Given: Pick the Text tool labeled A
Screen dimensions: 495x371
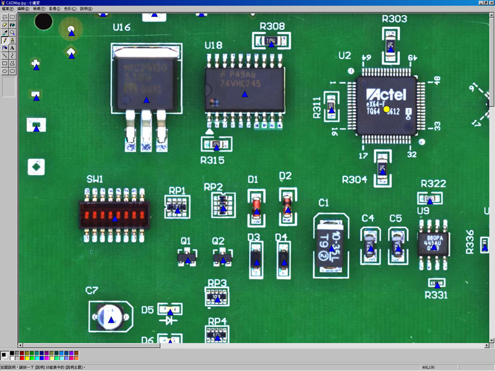Looking at the screenshot, I should (12, 48).
